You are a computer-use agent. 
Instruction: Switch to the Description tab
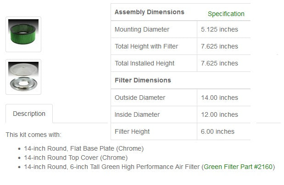click(x=29, y=114)
